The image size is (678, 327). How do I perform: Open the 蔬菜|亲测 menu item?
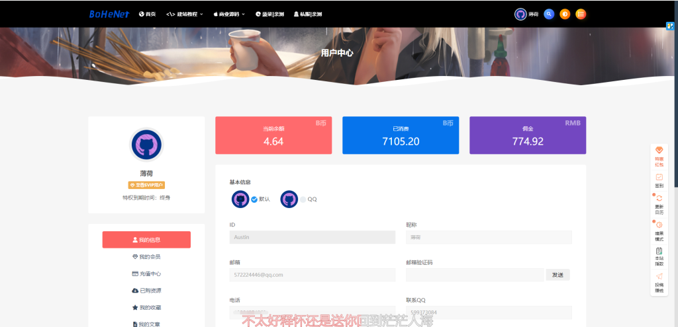tap(270, 15)
